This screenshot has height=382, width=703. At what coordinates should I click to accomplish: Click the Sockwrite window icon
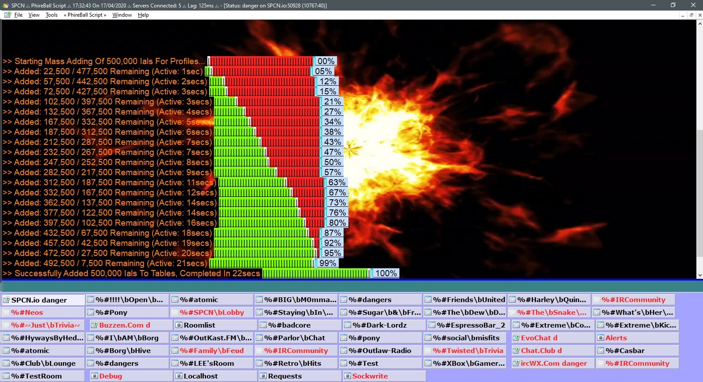(x=348, y=376)
